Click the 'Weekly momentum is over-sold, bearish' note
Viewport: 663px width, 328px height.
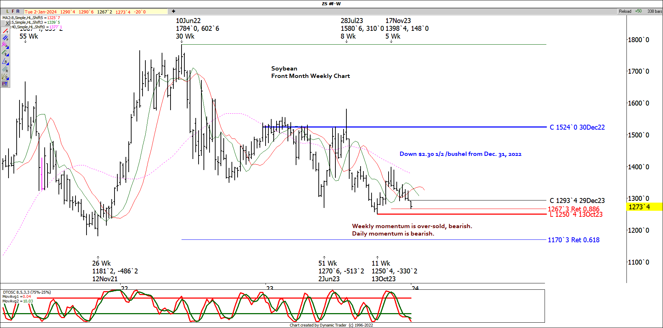[412, 226]
